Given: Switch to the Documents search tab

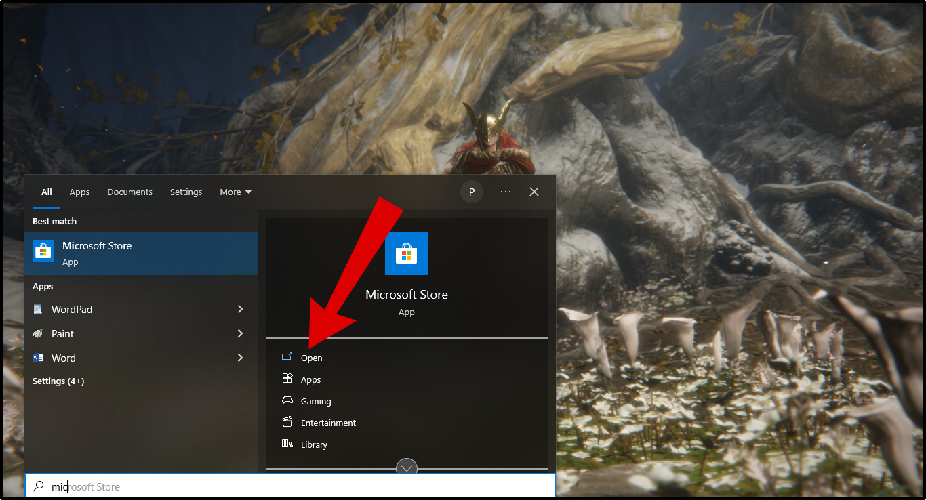Looking at the screenshot, I should [x=129, y=192].
